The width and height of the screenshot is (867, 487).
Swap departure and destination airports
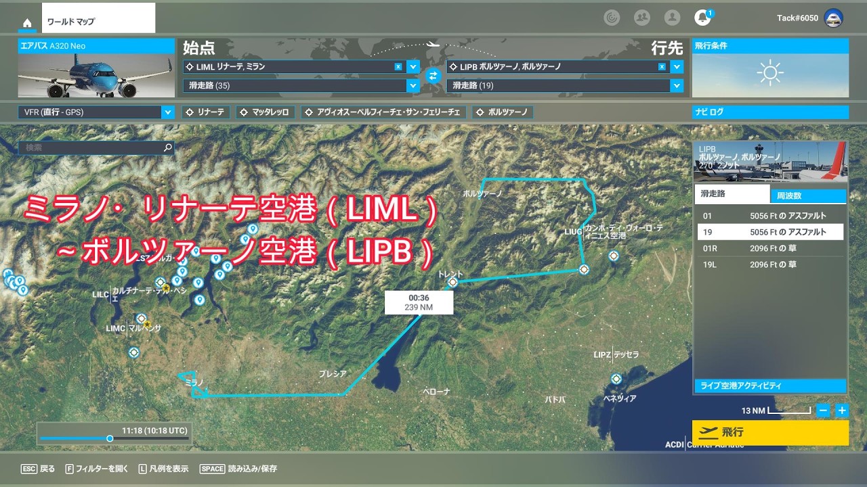click(433, 76)
